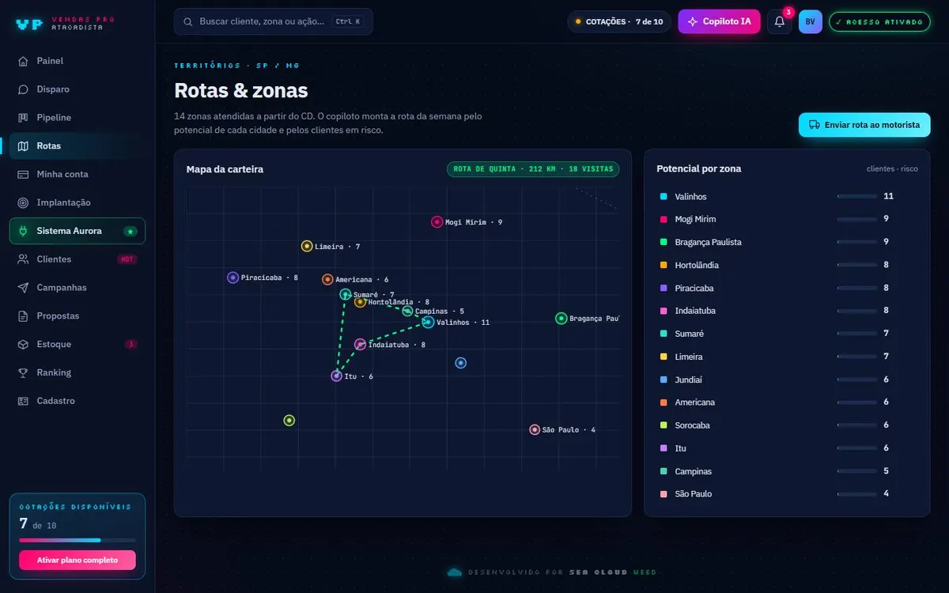The height and width of the screenshot is (593, 949).
Task: Click the Valinhos map marker
Action: pyautogui.click(x=428, y=322)
